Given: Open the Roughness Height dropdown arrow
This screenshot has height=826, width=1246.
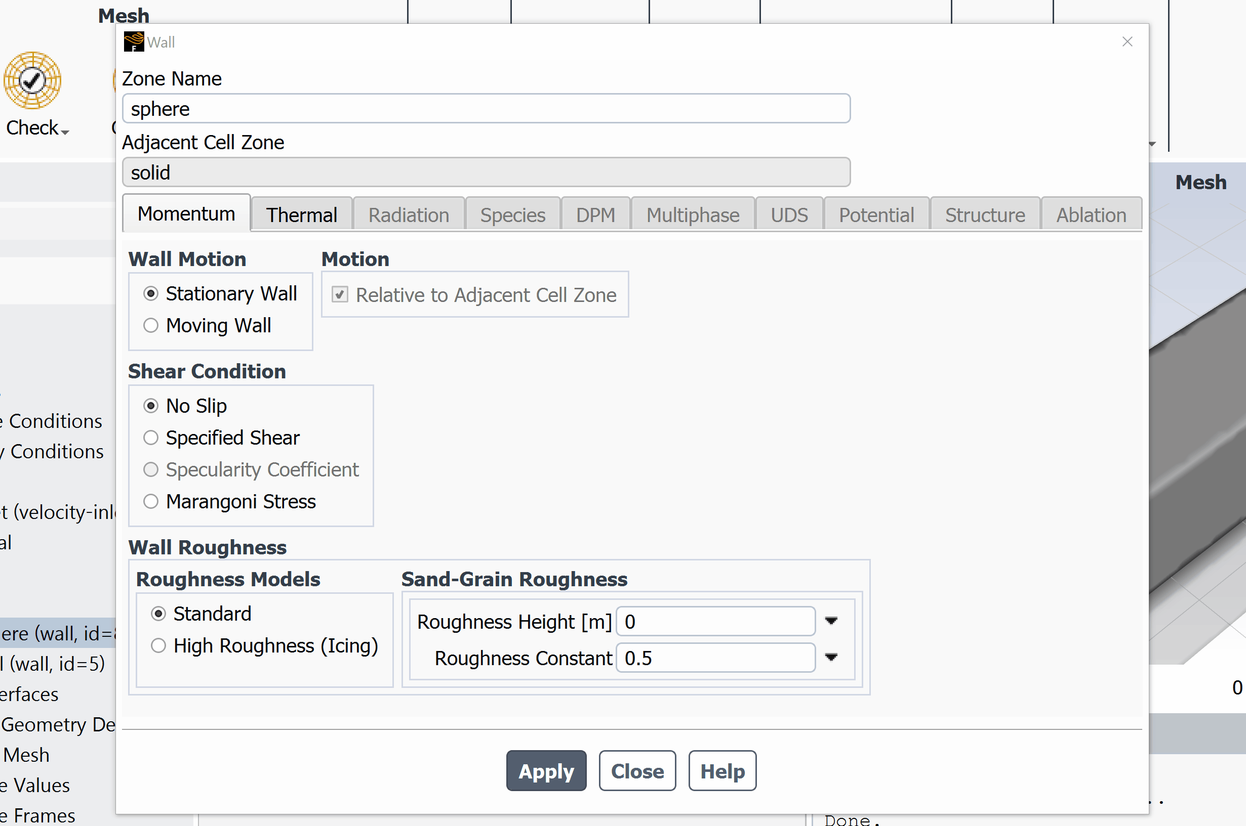Looking at the screenshot, I should click(x=831, y=621).
